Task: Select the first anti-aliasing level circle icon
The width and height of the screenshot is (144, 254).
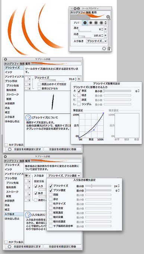Action: pyautogui.click(x=85, y=23)
